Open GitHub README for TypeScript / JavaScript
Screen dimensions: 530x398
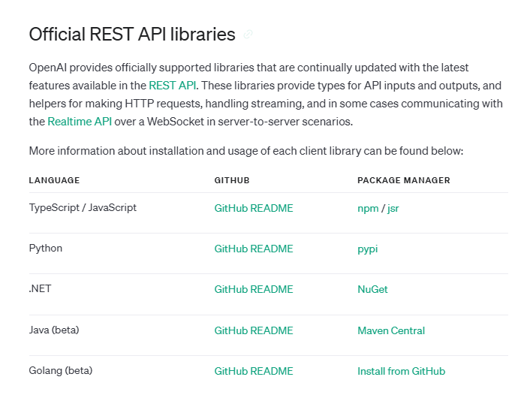(x=254, y=208)
